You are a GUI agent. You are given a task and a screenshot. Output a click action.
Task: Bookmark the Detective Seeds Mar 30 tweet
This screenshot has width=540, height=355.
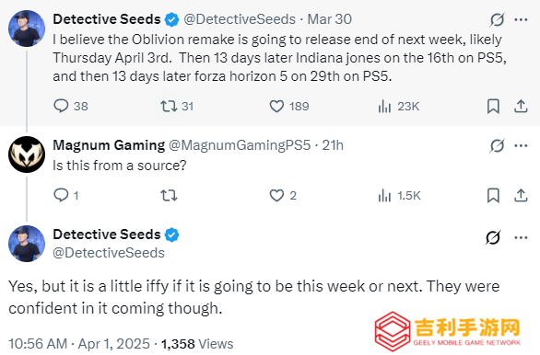coord(493,106)
